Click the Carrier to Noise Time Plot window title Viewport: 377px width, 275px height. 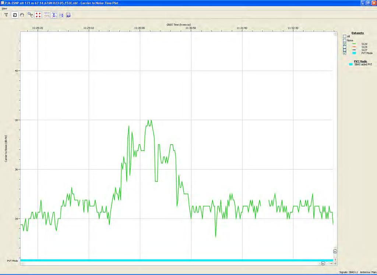click(x=61, y=3)
